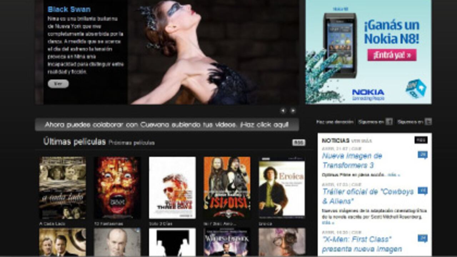Open comments bubble for Cowboys & Aliens news
The height and width of the screenshot is (257, 457).
tap(422, 191)
